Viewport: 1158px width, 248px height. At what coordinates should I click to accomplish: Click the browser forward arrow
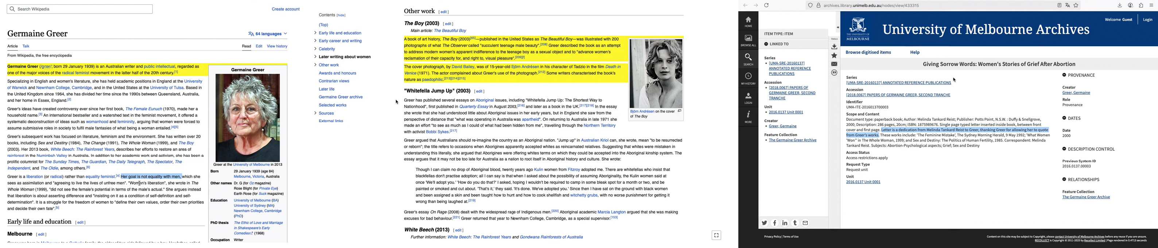(x=756, y=5)
